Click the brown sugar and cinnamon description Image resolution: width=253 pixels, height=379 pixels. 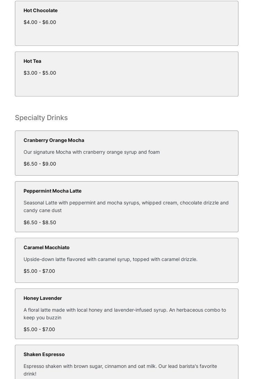click(120, 370)
